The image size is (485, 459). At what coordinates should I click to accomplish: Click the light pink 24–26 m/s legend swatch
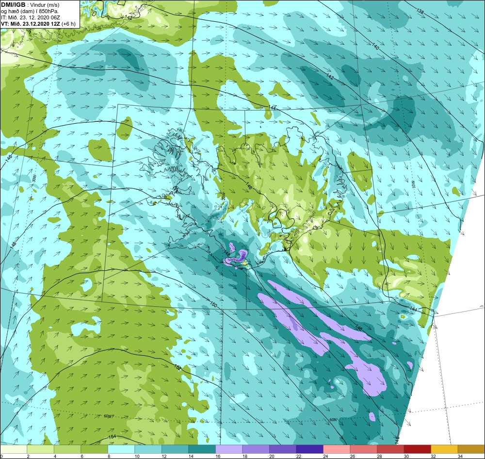[x=337, y=449]
